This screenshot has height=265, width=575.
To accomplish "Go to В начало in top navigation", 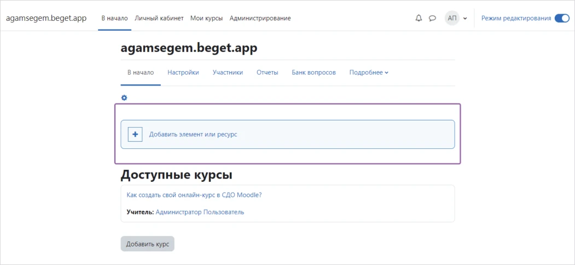I will point(115,18).
